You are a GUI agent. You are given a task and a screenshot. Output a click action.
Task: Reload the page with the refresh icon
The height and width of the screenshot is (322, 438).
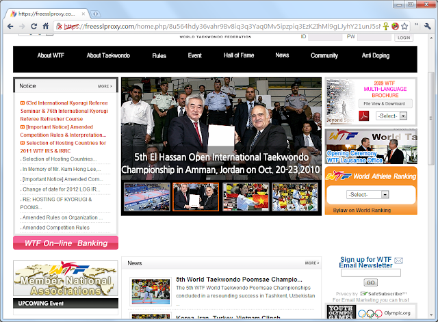34,26
